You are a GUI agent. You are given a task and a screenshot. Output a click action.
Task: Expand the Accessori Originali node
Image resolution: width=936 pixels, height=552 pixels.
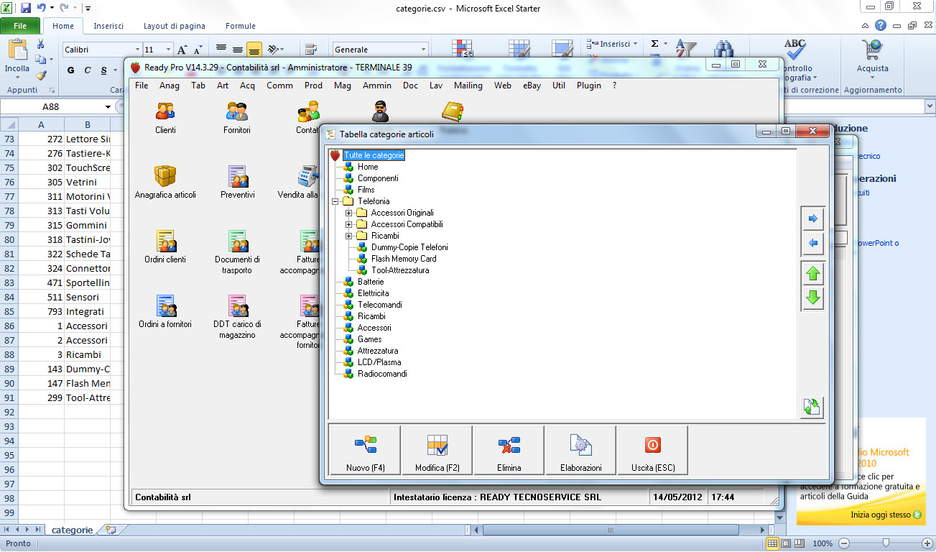(349, 213)
